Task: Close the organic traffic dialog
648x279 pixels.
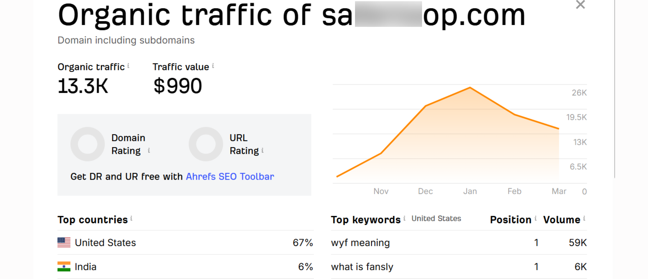Action: click(x=580, y=5)
